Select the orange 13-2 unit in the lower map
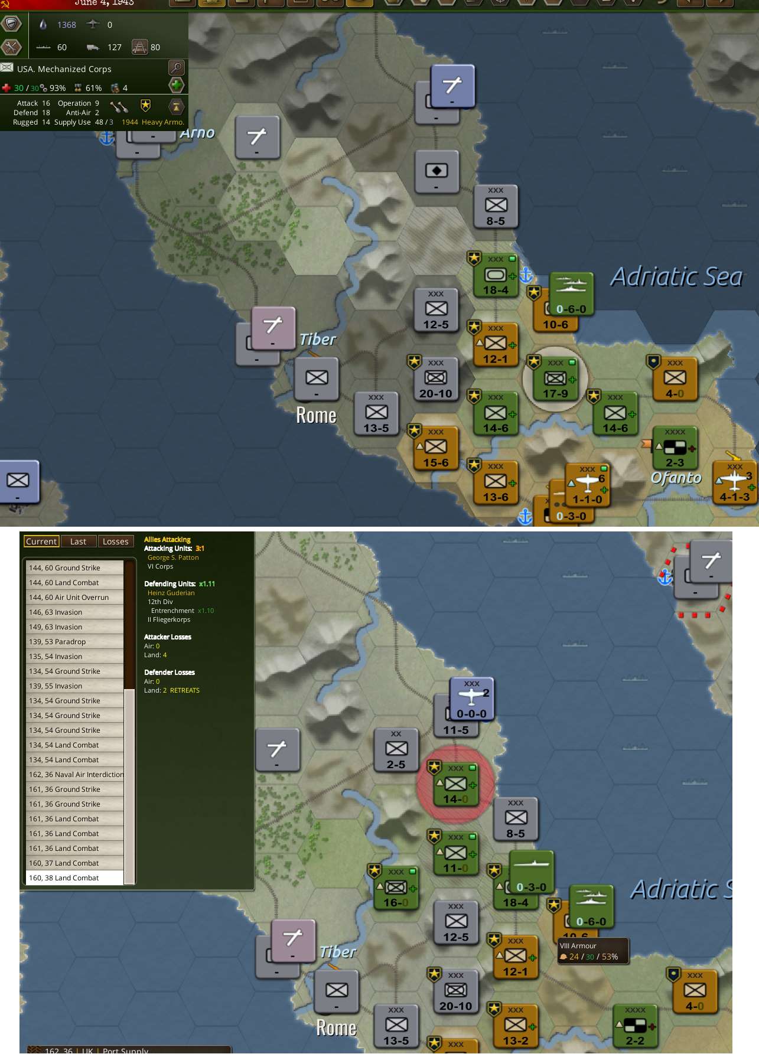Image resolution: width=759 pixels, height=1054 pixels. (x=515, y=1026)
